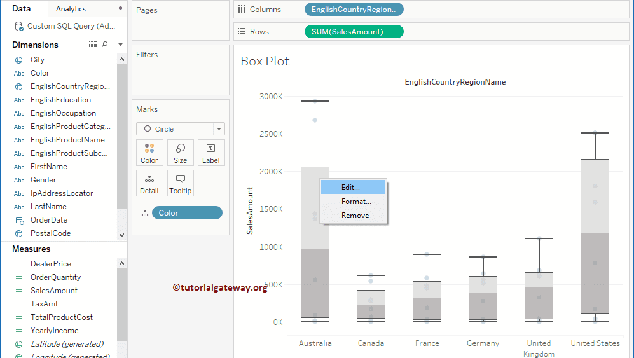Screen dimensions: 634x358
Task: Click the calendar icon beside OrderDate
Action: [19, 220]
